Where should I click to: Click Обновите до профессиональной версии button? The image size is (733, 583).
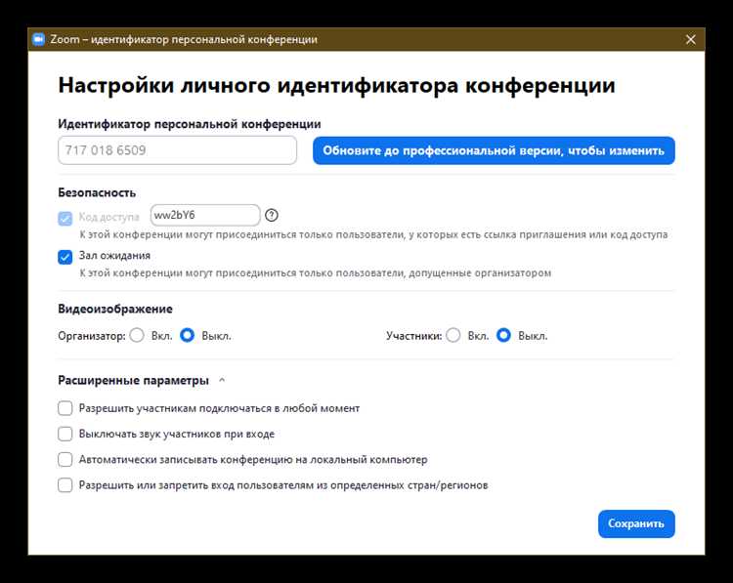(x=494, y=150)
